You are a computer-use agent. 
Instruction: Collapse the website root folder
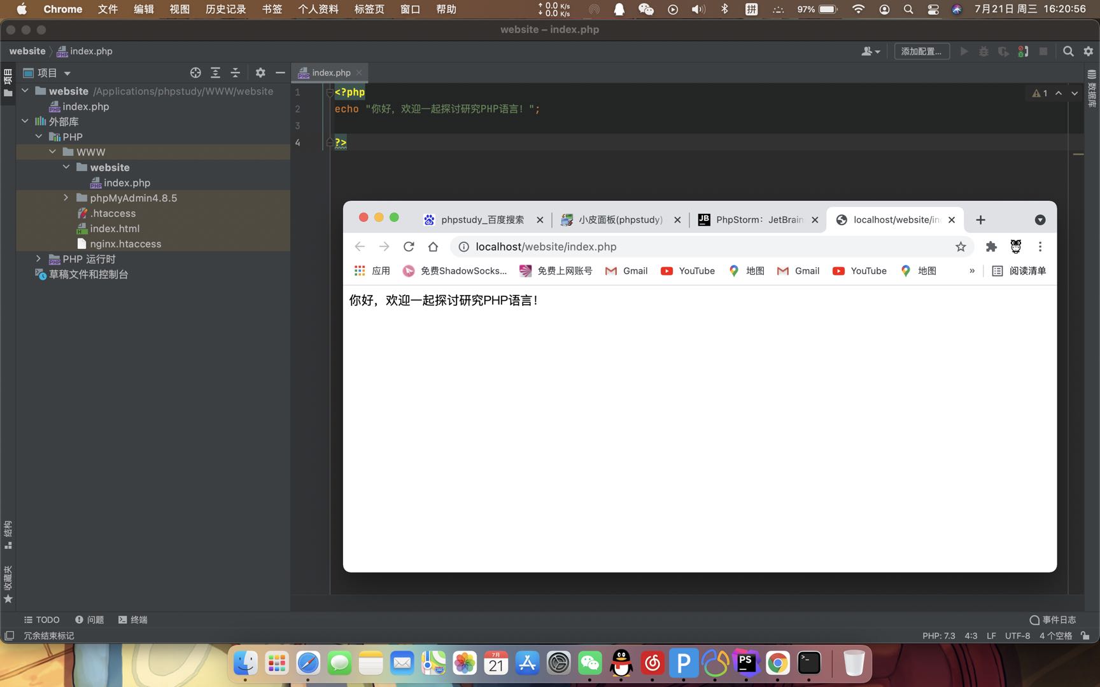25,91
